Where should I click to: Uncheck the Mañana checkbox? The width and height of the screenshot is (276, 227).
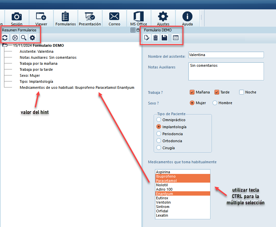pyautogui.click(x=192, y=92)
